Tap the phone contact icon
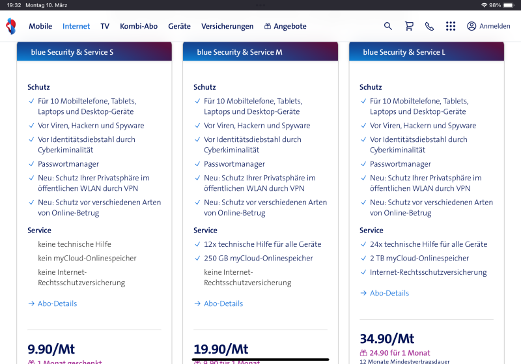Viewport: 521px width, 364px height. pyautogui.click(x=429, y=26)
